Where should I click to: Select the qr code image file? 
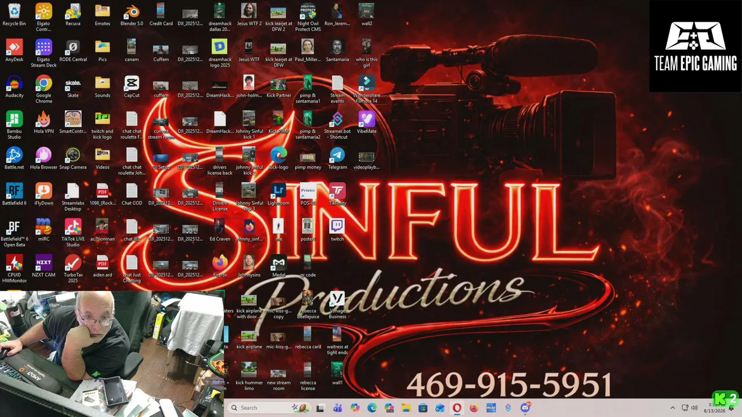tap(308, 266)
